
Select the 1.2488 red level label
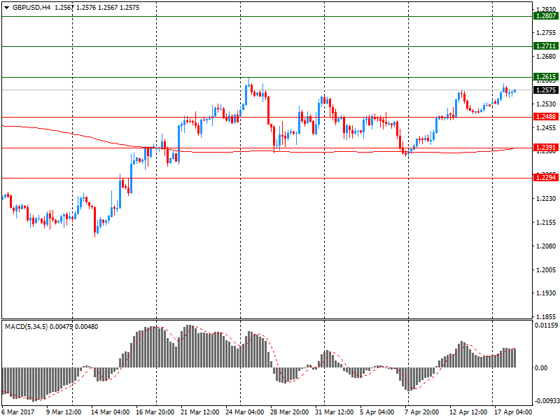546,117
